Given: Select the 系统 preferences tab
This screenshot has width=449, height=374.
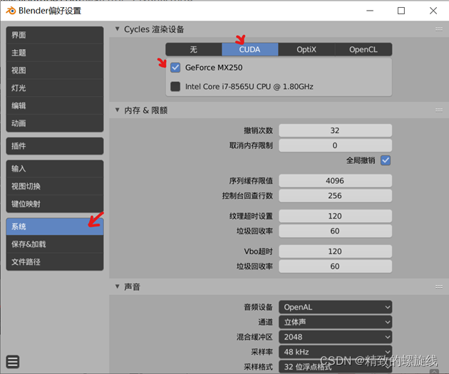Looking at the screenshot, I should (x=55, y=227).
